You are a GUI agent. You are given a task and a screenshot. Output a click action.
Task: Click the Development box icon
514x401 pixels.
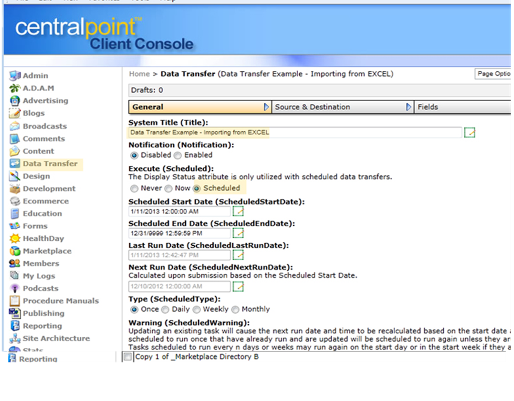(15, 188)
